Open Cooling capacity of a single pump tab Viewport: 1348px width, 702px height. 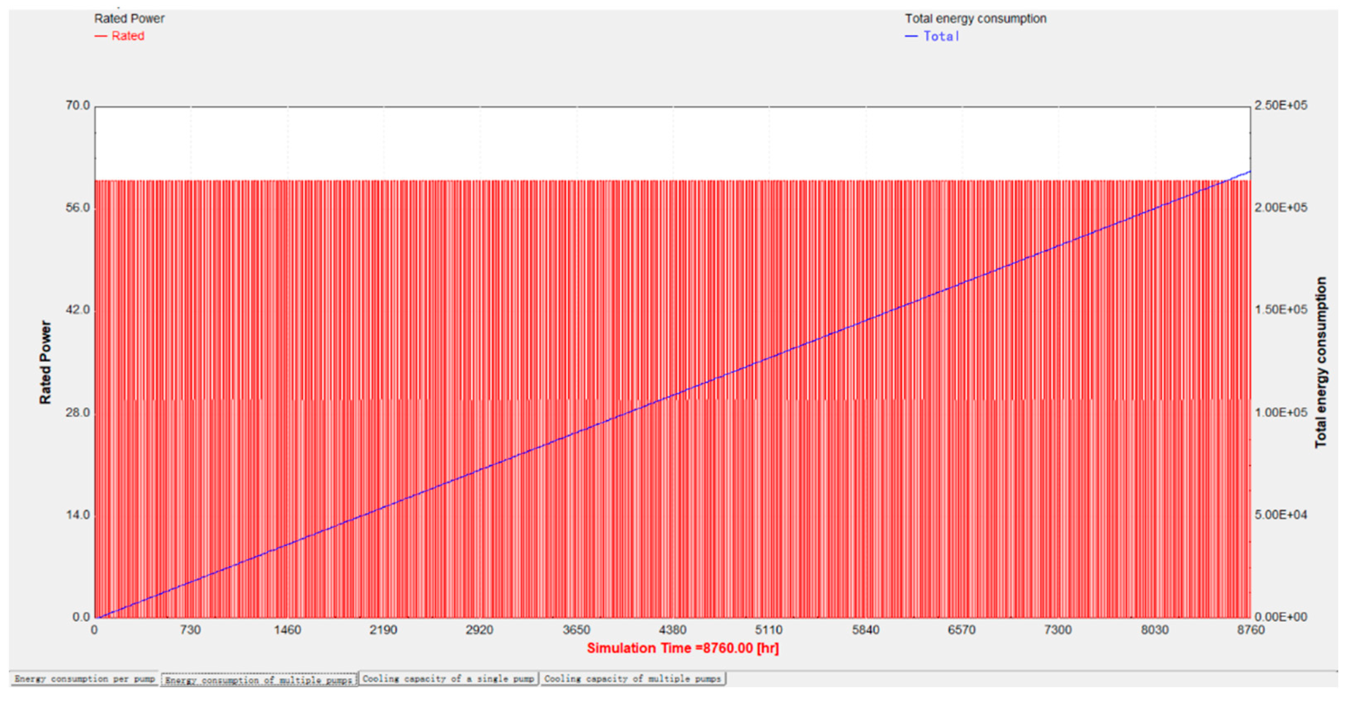449,679
